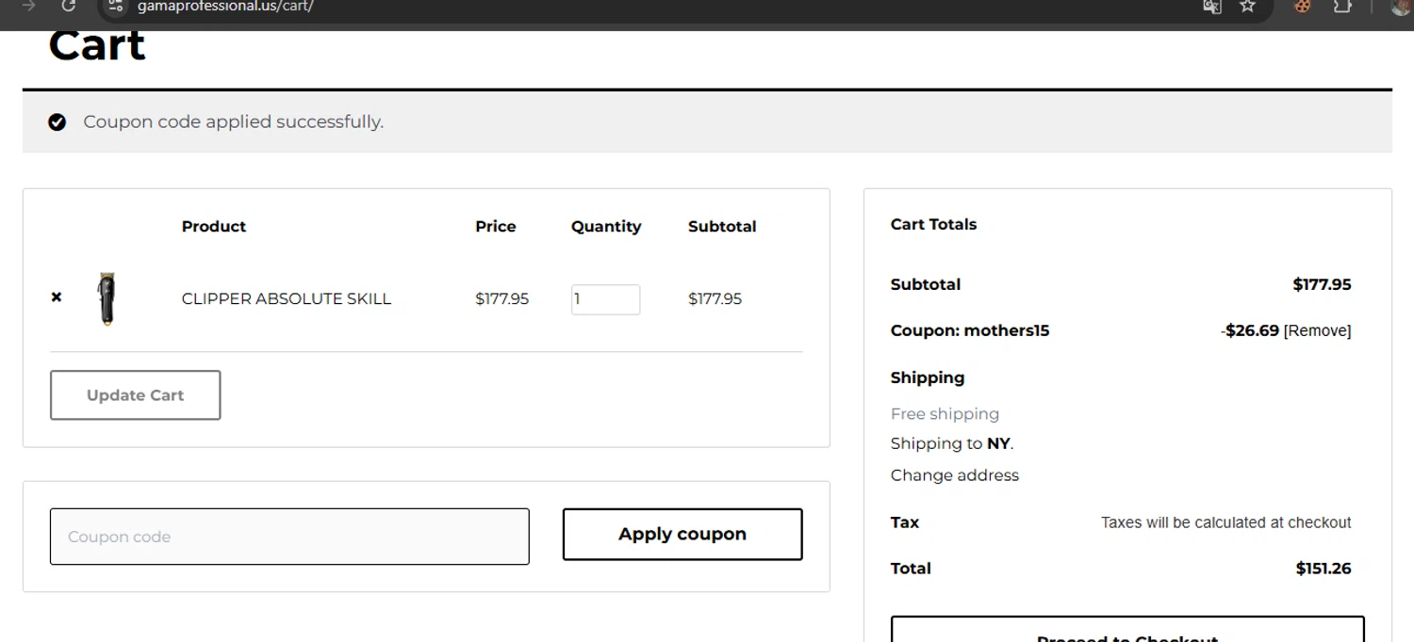This screenshot has height=642, width=1414.
Task: Open the clipper product thumbnail
Action: 107,298
